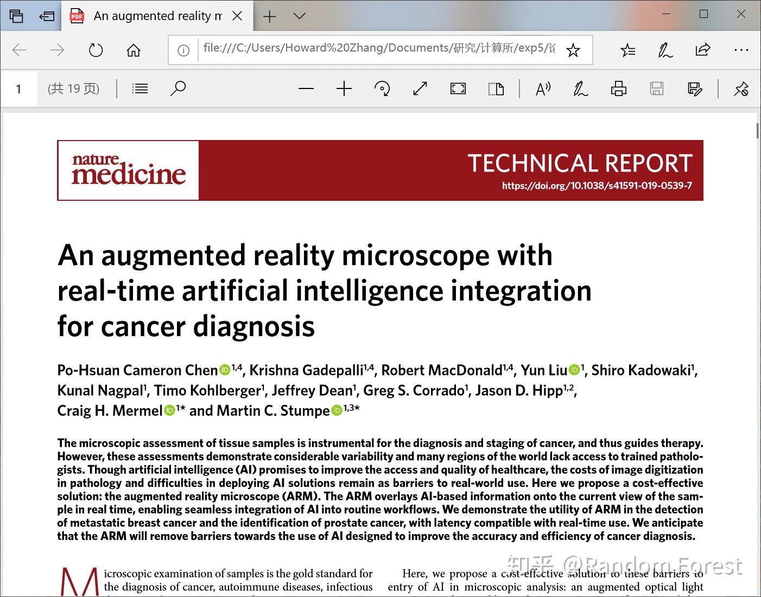Close the augmented reality PDF tab

(237, 16)
